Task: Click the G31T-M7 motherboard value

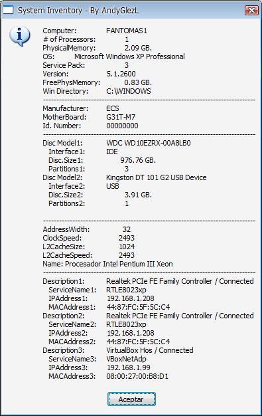Action: (121, 117)
